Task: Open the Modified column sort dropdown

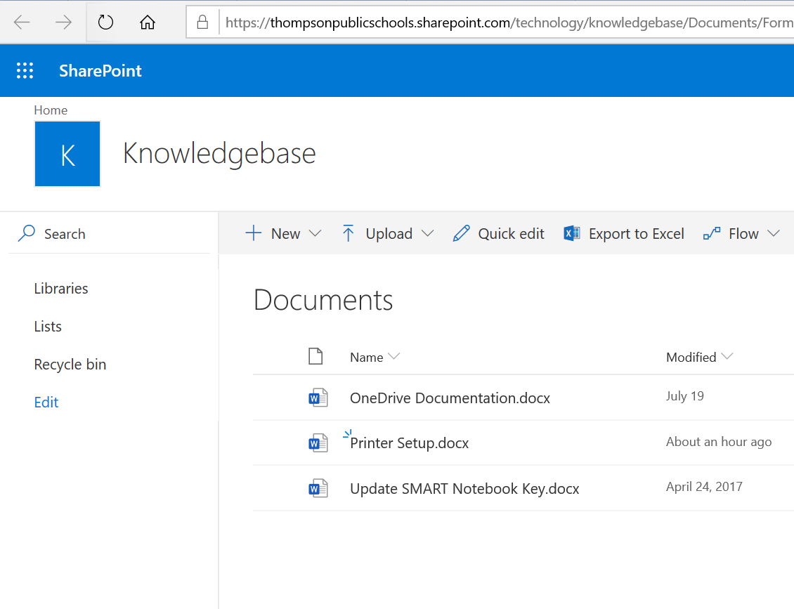Action: [727, 356]
